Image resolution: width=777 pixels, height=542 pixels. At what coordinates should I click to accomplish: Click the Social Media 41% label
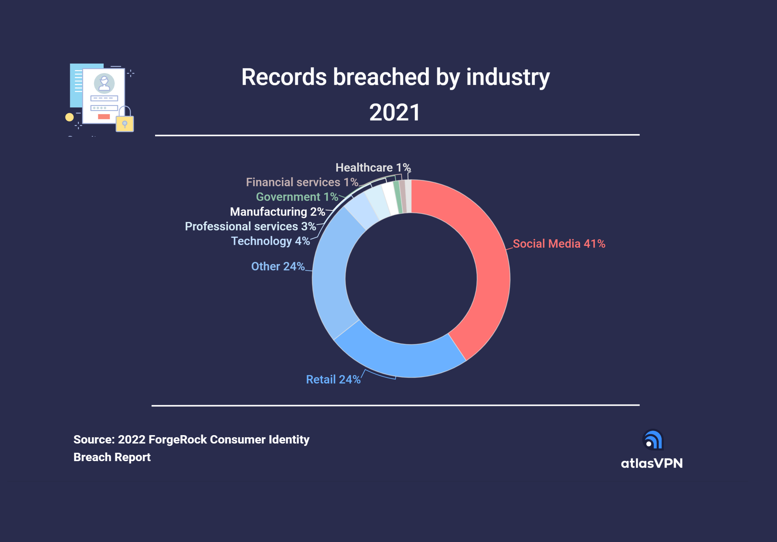(x=559, y=244)
